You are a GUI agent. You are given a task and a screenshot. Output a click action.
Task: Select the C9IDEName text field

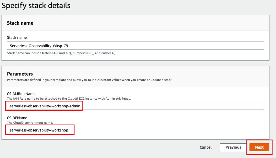pyautogui.click(x=135, y=130)
